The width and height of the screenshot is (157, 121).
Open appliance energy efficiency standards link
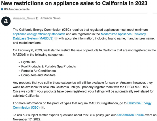coord(39,34)
